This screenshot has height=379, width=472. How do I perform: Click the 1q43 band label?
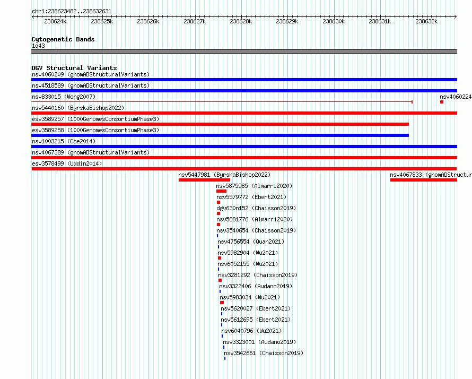click(38, 46)
